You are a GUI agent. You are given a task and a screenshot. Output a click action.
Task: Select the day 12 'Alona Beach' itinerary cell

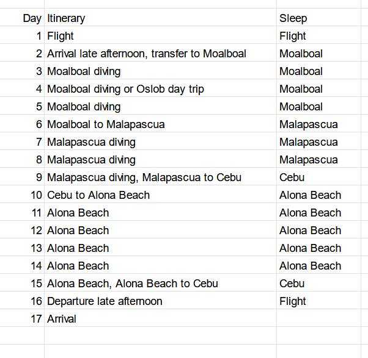point(78,231)
